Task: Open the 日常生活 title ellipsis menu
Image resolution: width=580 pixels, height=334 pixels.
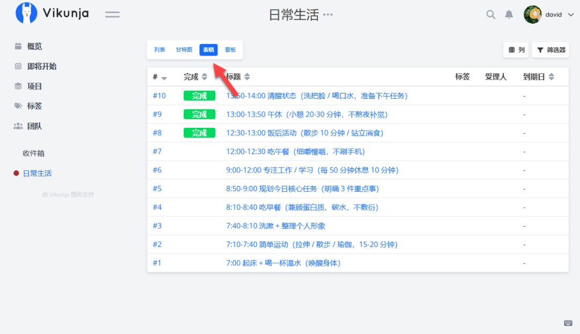Action: click(x=328, y=15)
